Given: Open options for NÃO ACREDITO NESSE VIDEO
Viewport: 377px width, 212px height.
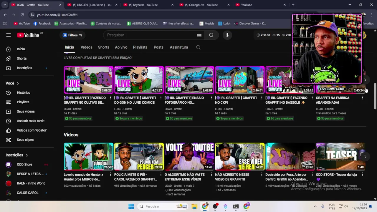Looking at the screenshot, I should [x=262, y=175].
